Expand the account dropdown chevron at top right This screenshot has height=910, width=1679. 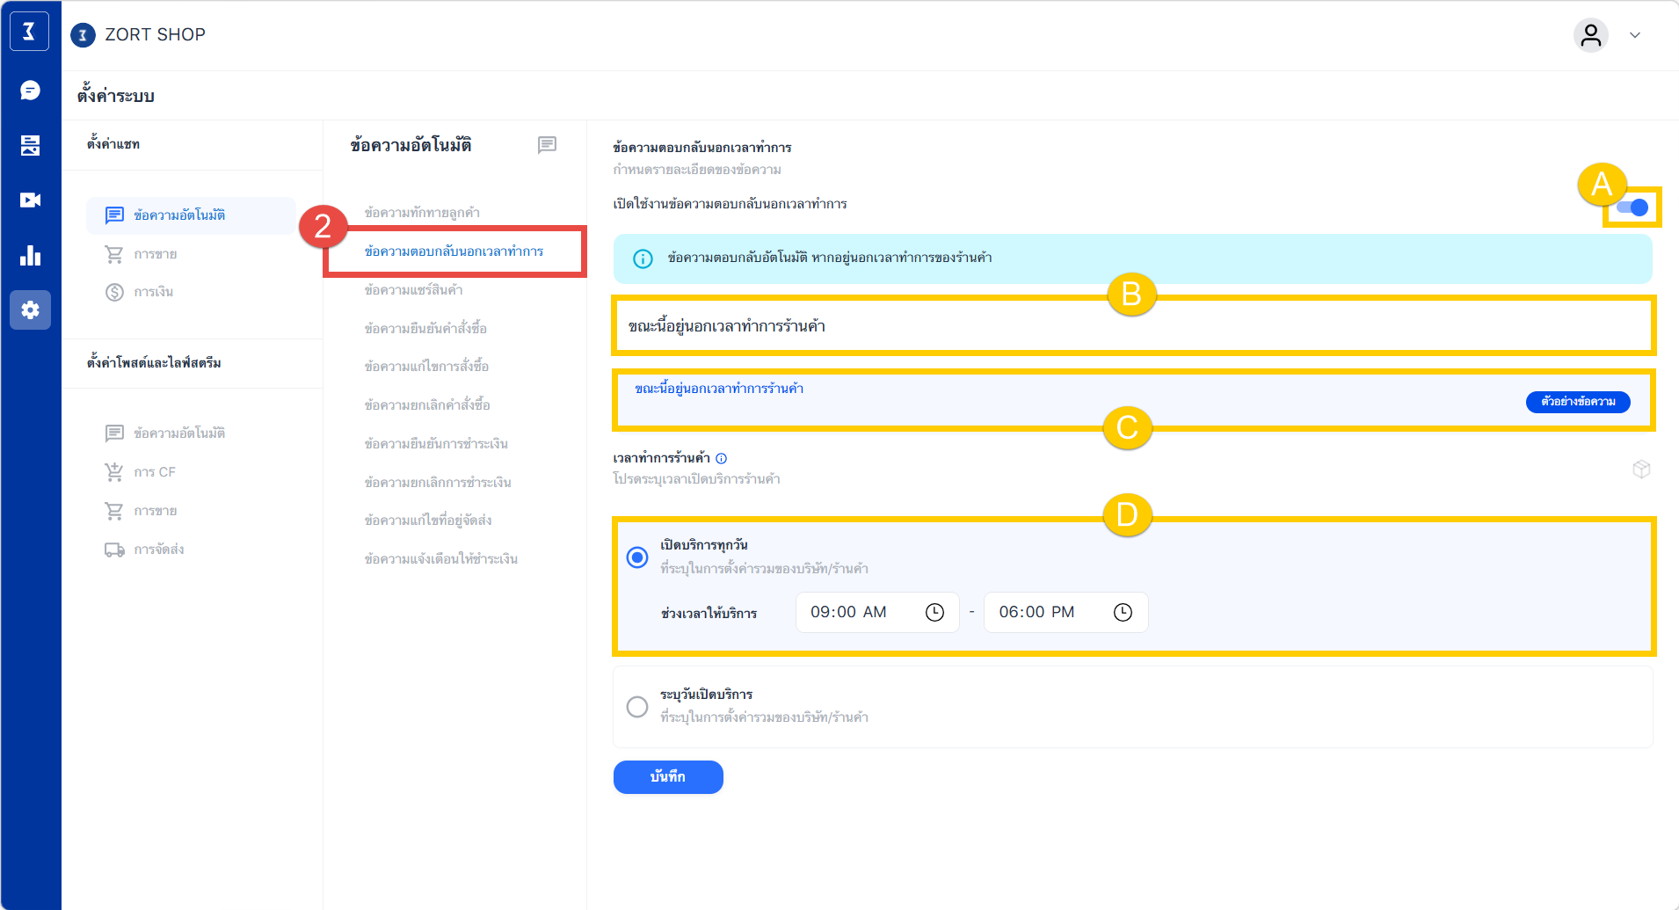tap(1635, 35)
